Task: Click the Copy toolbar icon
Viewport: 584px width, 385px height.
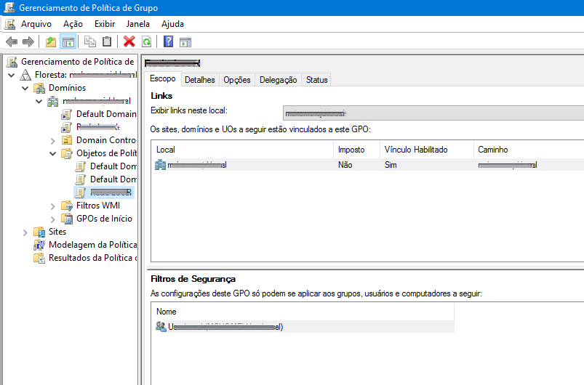Action: click(90, 42)
